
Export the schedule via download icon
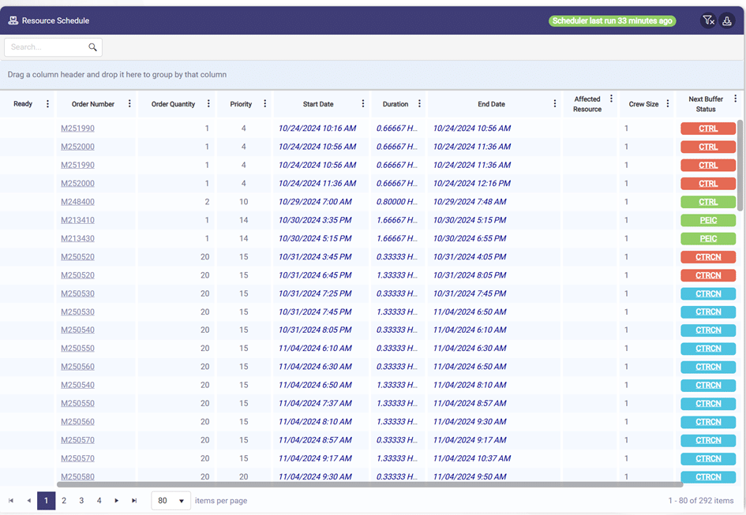tap(727, 21)
